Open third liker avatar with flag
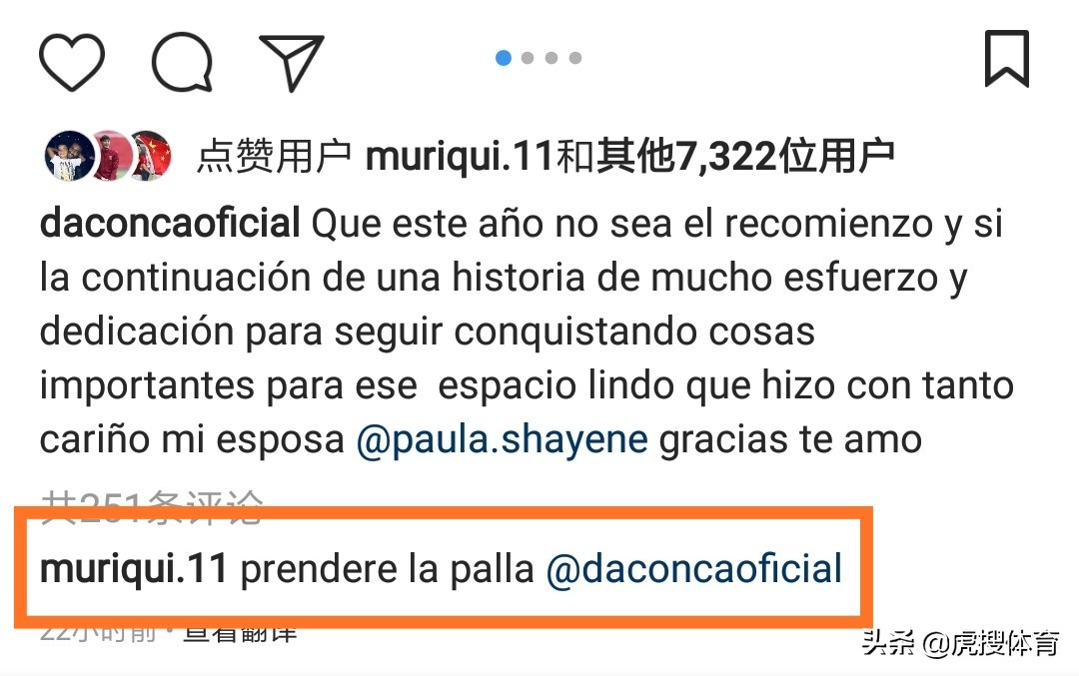This screenshot has height=676, width=1079. 150,156
